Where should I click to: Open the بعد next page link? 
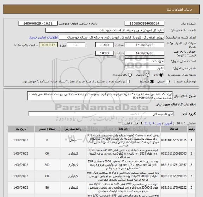(159, 123)
